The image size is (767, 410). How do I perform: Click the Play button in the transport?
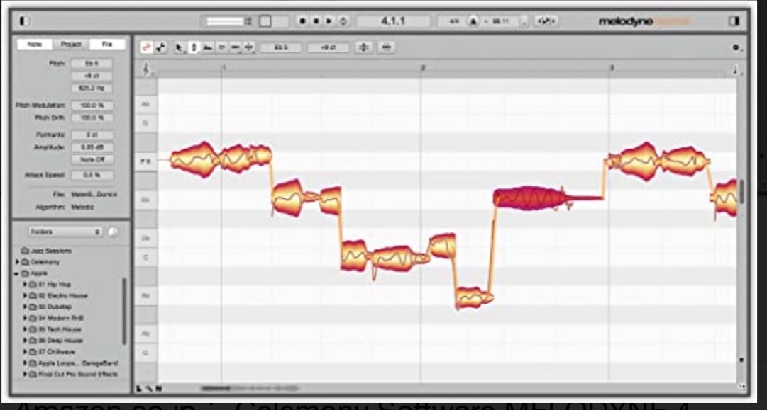[x=329, y=21]
